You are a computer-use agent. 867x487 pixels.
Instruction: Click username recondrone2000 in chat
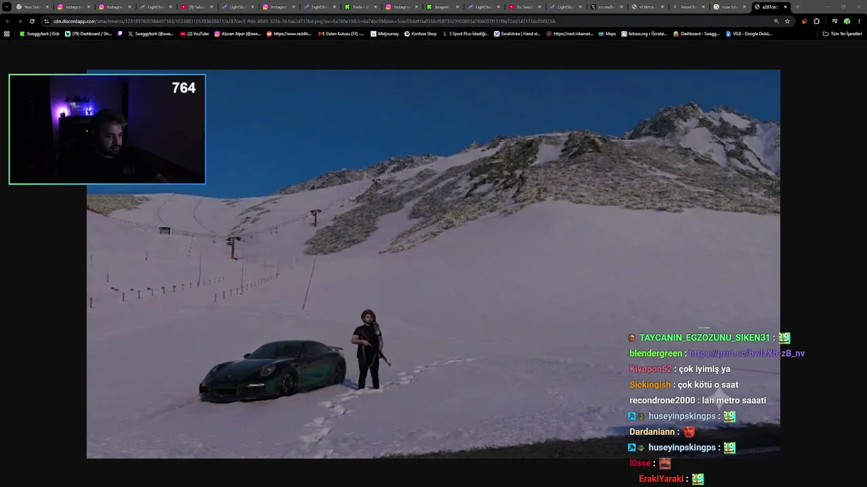pos(662,400)
